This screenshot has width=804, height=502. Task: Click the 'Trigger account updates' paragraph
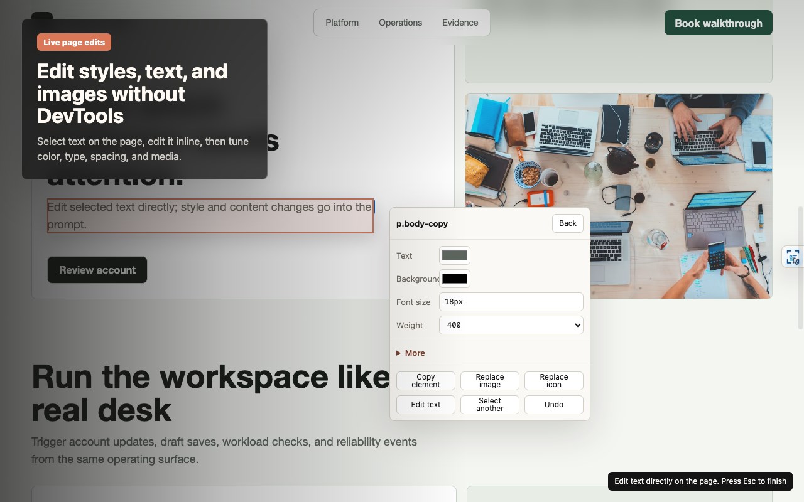tap(224, 451)
